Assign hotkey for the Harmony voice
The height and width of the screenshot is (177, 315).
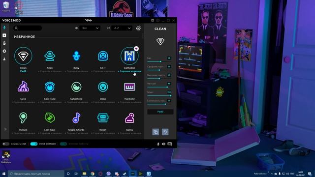[129, 102]
